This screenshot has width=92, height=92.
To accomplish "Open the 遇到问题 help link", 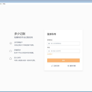I will click(73, 66).
